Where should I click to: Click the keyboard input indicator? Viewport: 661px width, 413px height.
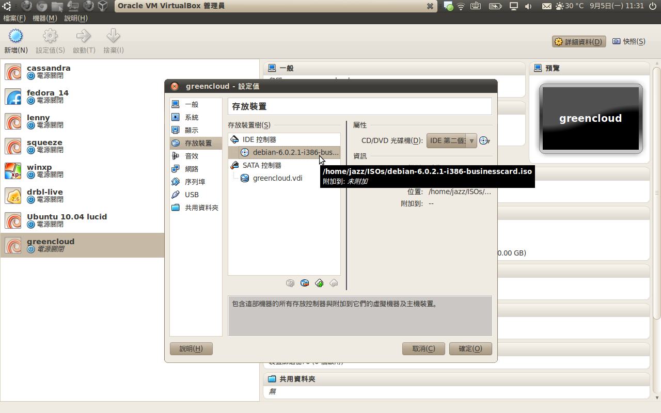point(476,6)
